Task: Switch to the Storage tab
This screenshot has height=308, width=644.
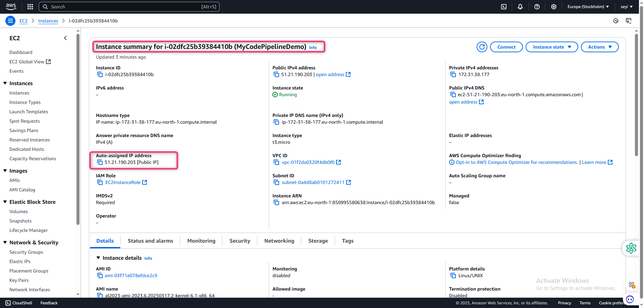Action: pyautogui.click(x=318, y=241)
